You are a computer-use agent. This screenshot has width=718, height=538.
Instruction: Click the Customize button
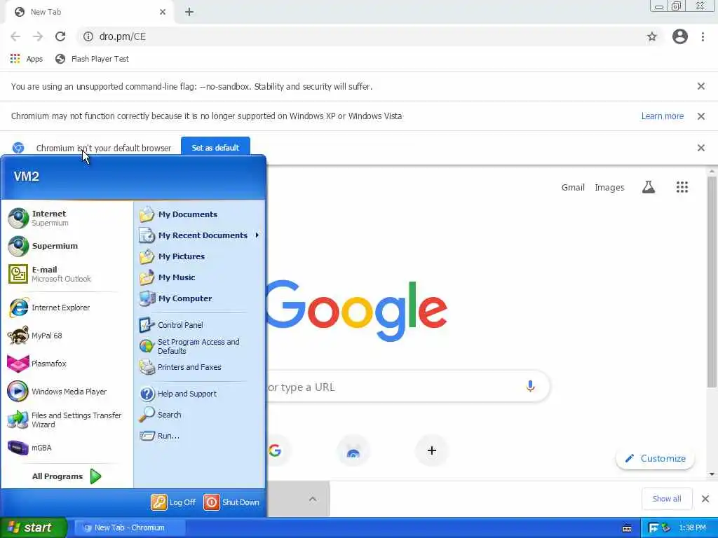click(655, 458)
